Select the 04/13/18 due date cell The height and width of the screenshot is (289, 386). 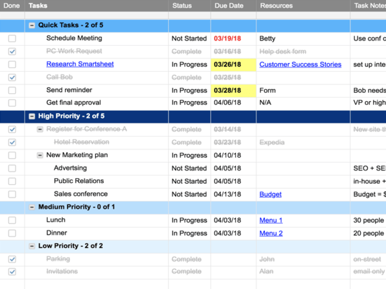[234, 195]
